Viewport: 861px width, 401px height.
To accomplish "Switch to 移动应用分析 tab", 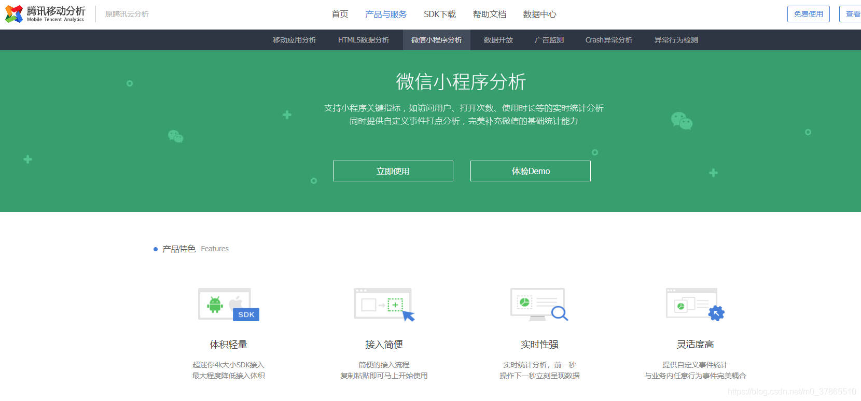I will [x=295, y=40].
